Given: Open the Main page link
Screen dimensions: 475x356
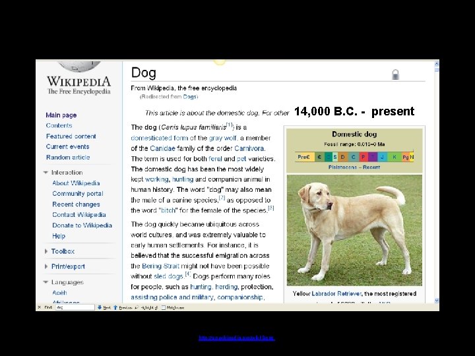Looking at the screenshot, I should coord(61,115).
